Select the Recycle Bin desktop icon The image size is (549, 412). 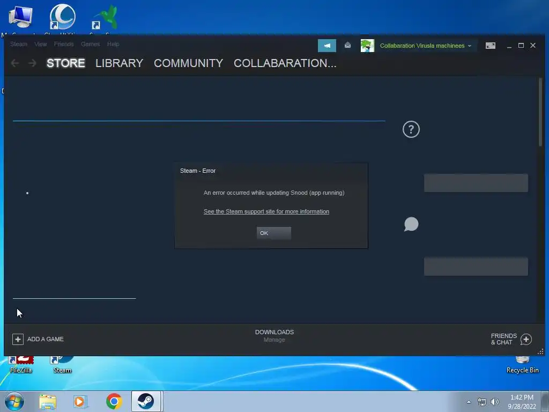tap(522, 365)
